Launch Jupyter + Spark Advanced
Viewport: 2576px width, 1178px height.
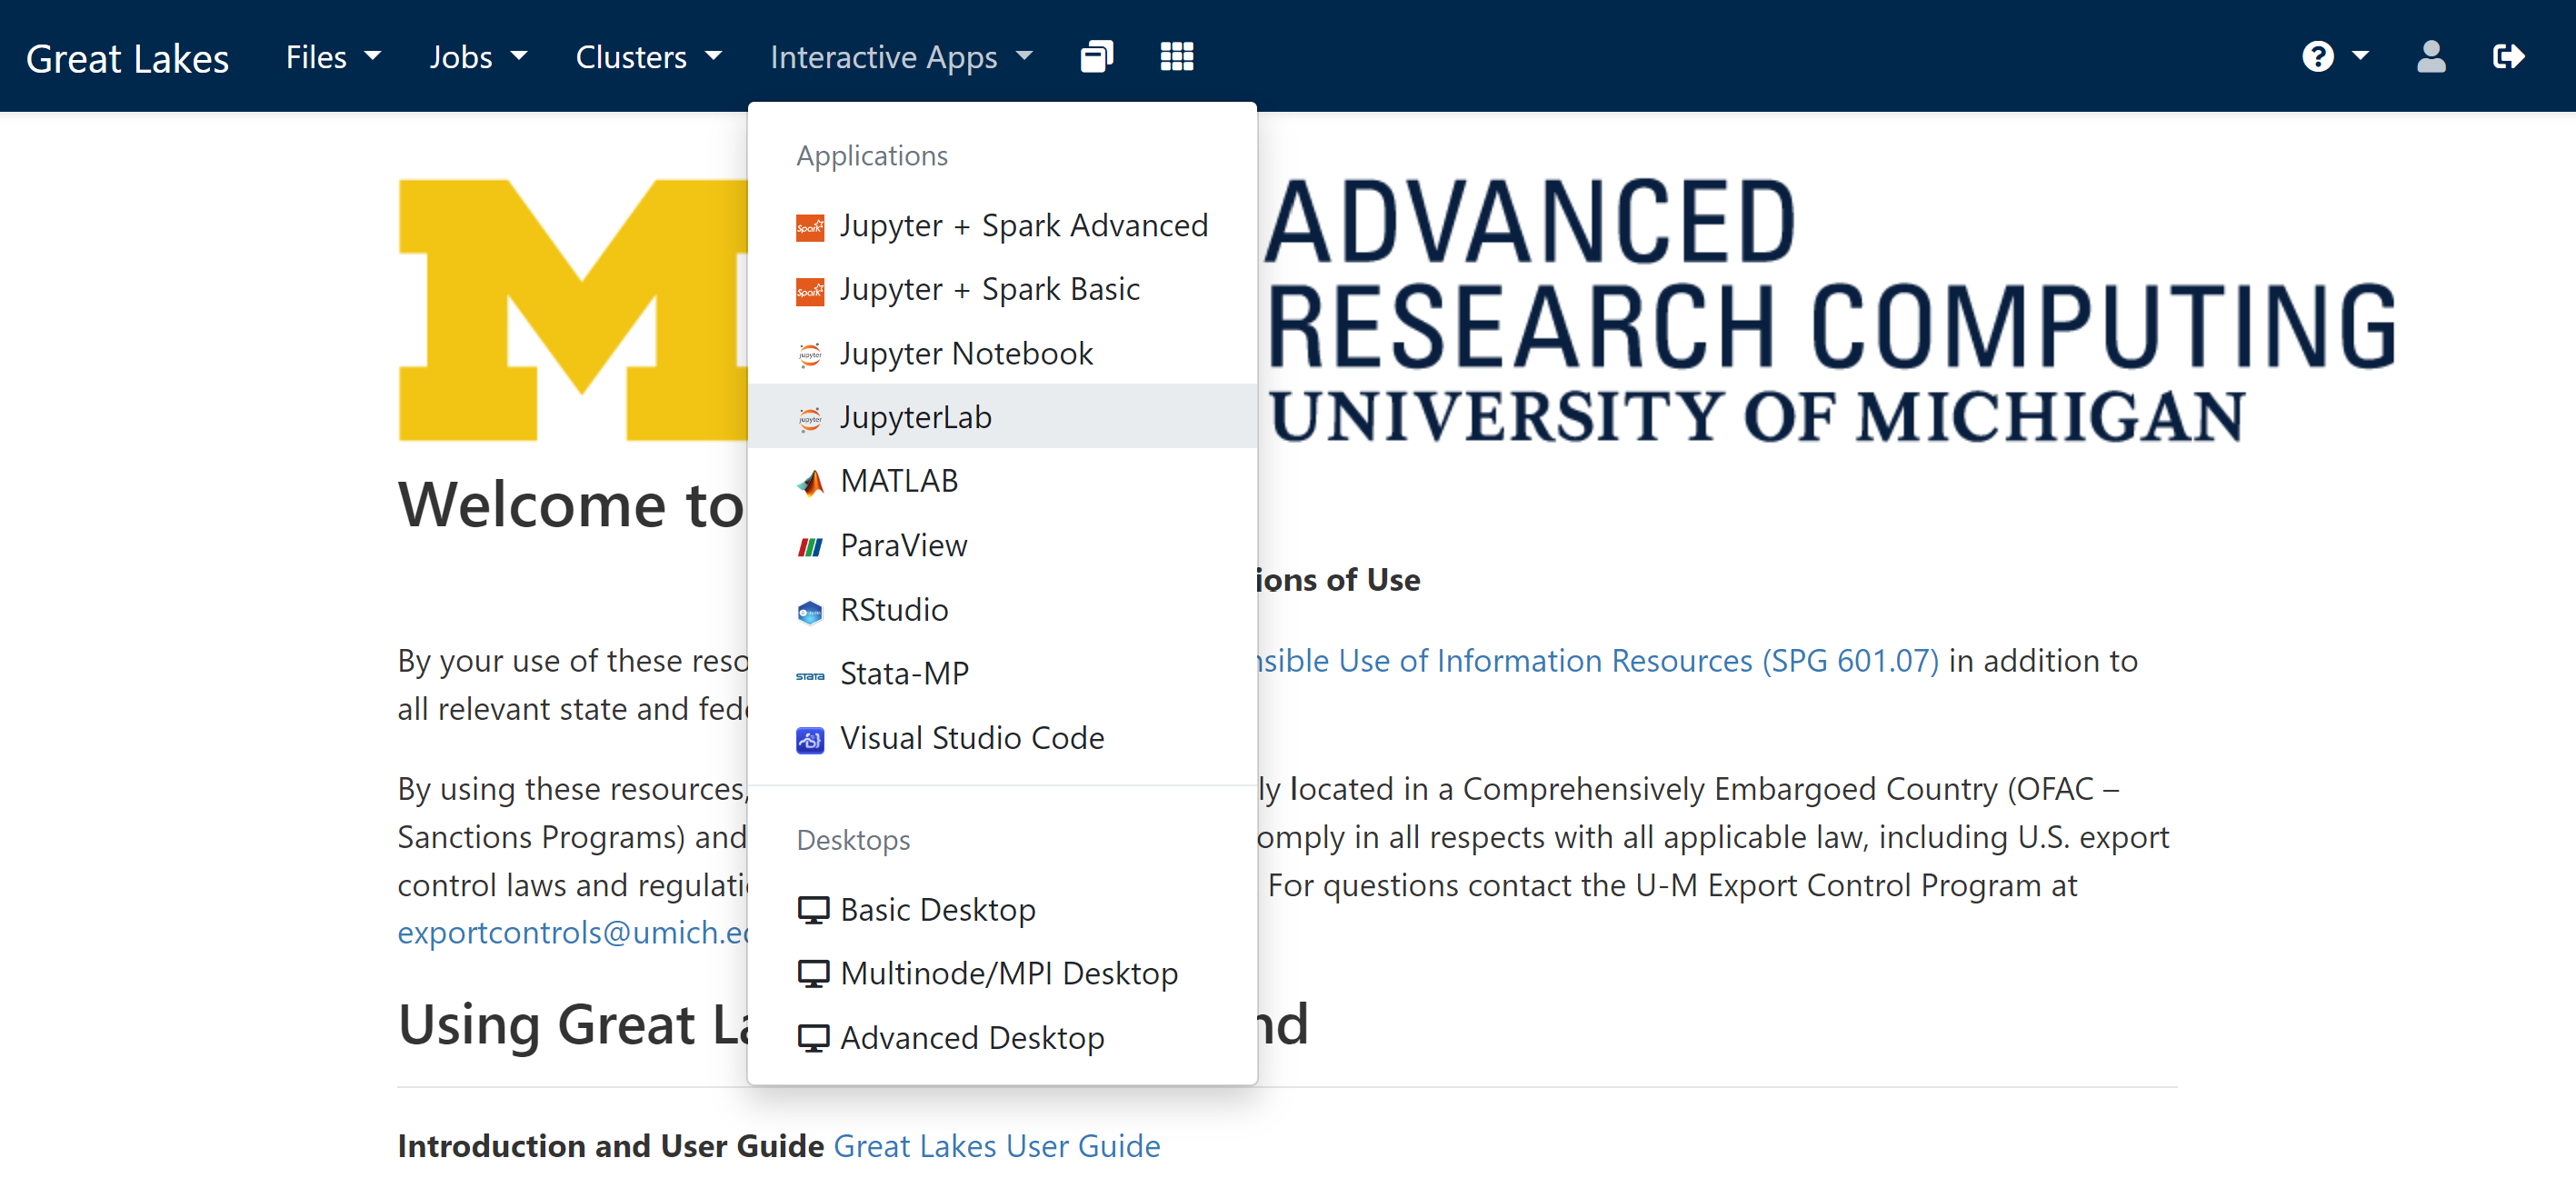pyautogui.click(x=1023, y=226)
